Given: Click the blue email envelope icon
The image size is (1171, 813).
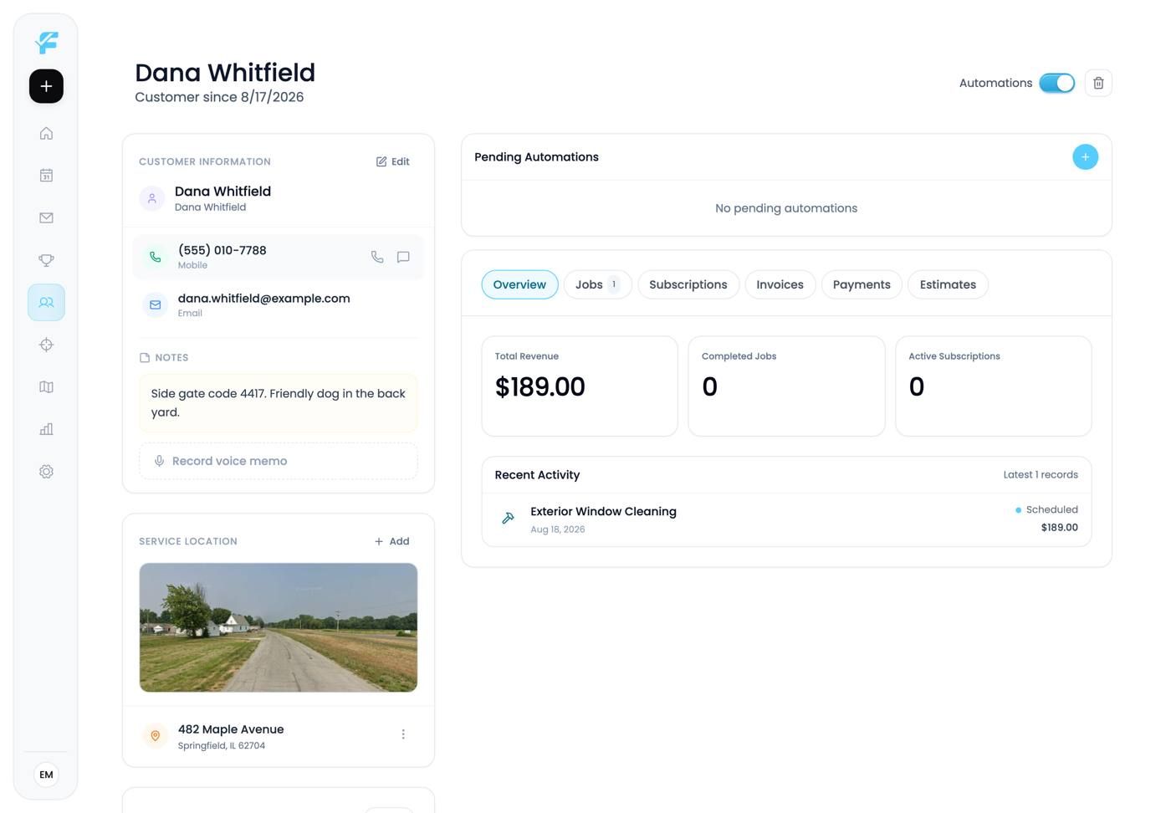Looking at the screenshot, I should [155, 305].
